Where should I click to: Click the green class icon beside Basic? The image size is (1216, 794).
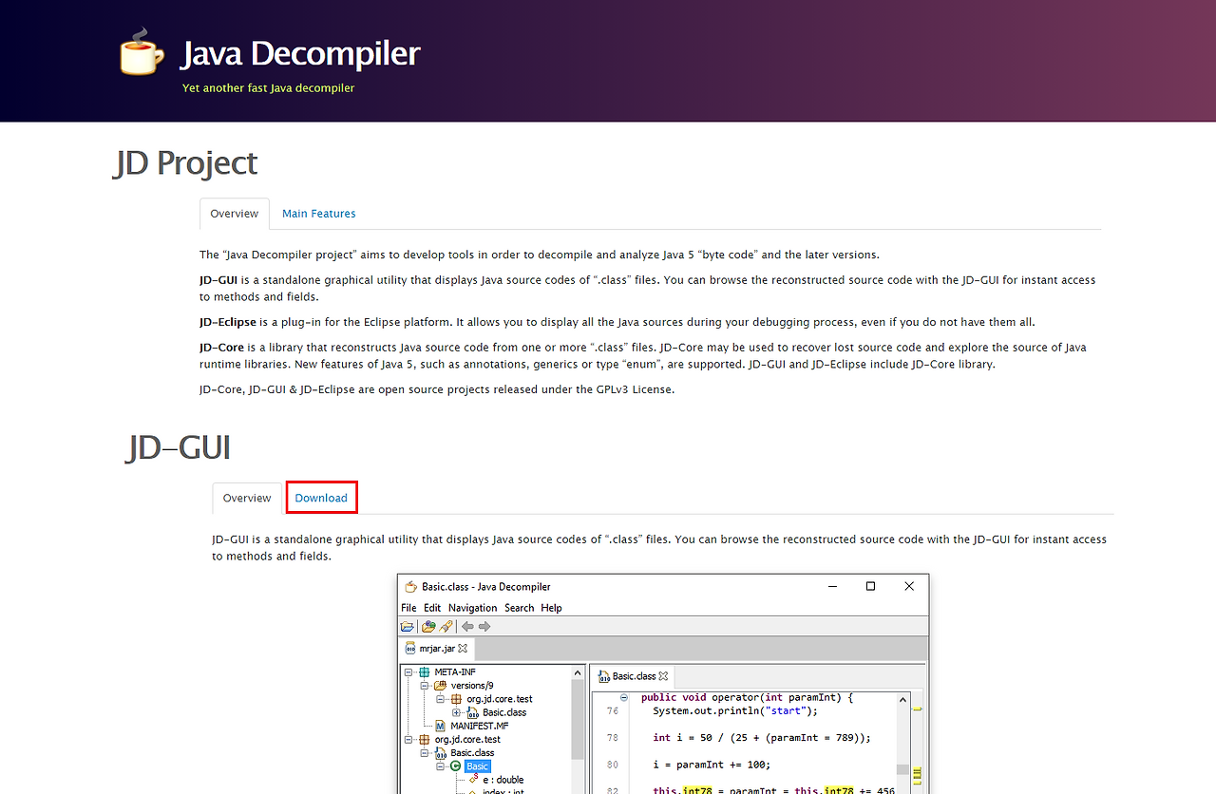[x=456, y=766]
